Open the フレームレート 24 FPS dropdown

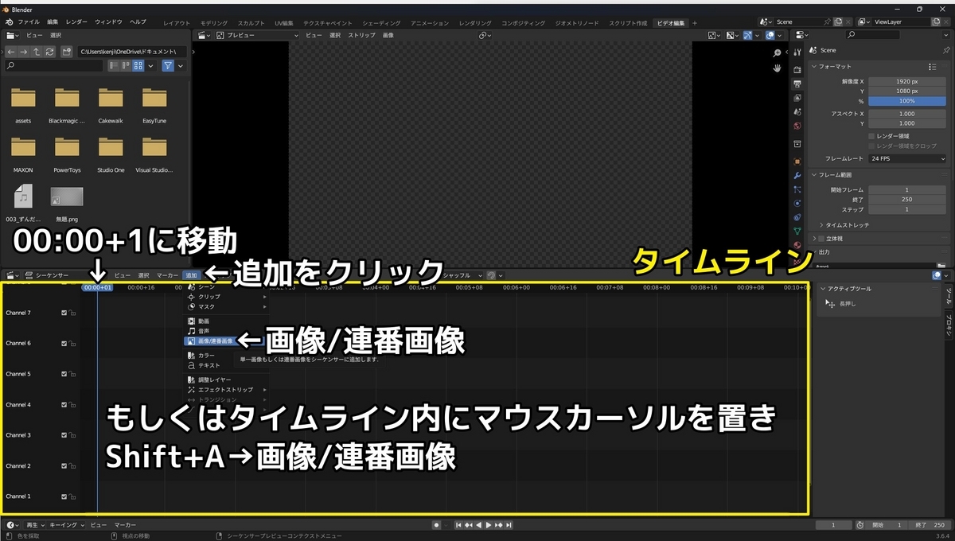click(907, 159)
